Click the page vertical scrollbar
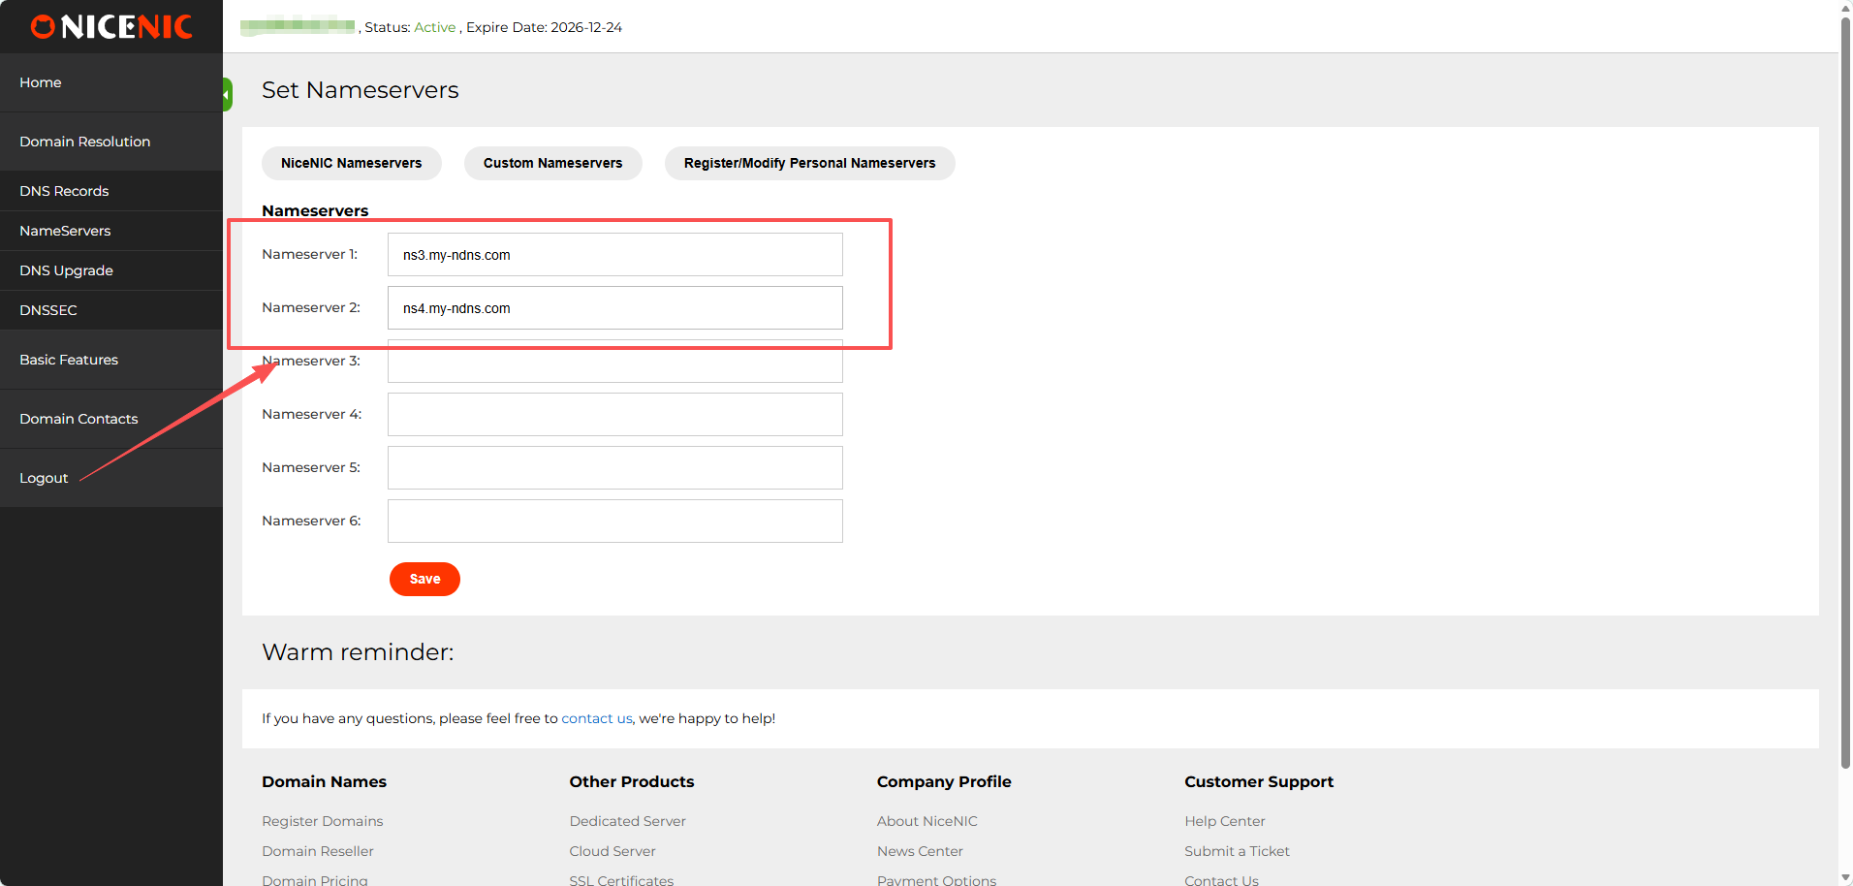This screenshot has height=886, width=1853. pyautogui.click(x=1845, y=388)
